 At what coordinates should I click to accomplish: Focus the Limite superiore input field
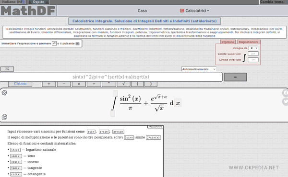coord(253,54)
